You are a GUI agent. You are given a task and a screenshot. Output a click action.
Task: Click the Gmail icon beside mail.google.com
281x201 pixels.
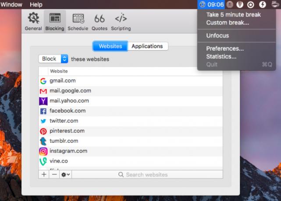pyautogui.click(x=43, y=91)
